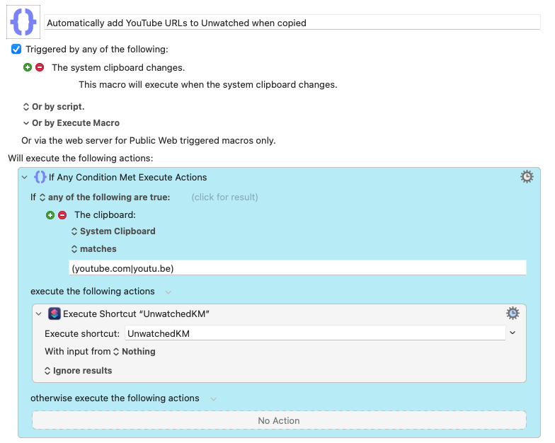Viewport: 555px width, 443px height.
Task: Expand the 'Or by Execute Macro' section
Action: pyautogui.click(x=71, y=123)
